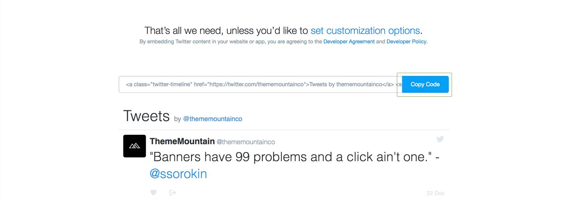
Task: Click the gray @thememountainco handle in tweet
Action: click(x=246, y=142)
